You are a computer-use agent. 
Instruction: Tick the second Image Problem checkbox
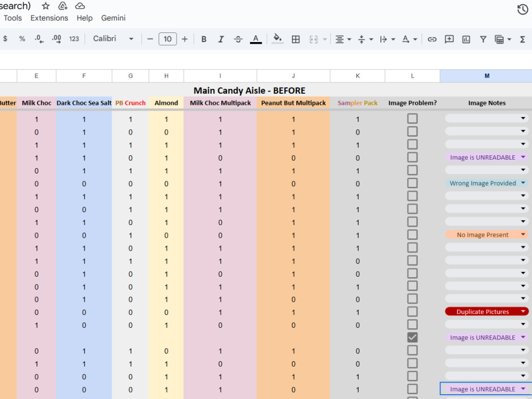[412, 131]
